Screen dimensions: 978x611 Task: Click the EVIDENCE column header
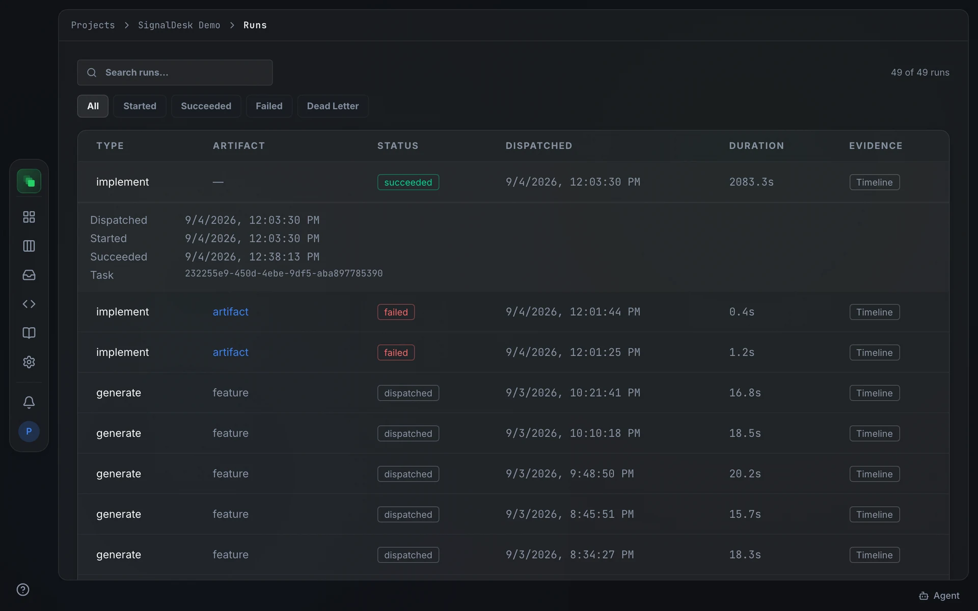(876, 146)
